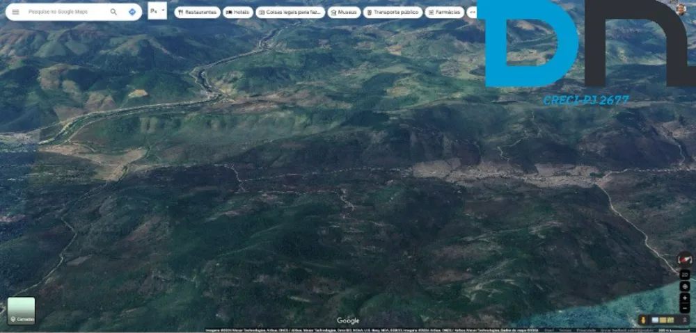Click the search magnifier icon

point(113,12)
